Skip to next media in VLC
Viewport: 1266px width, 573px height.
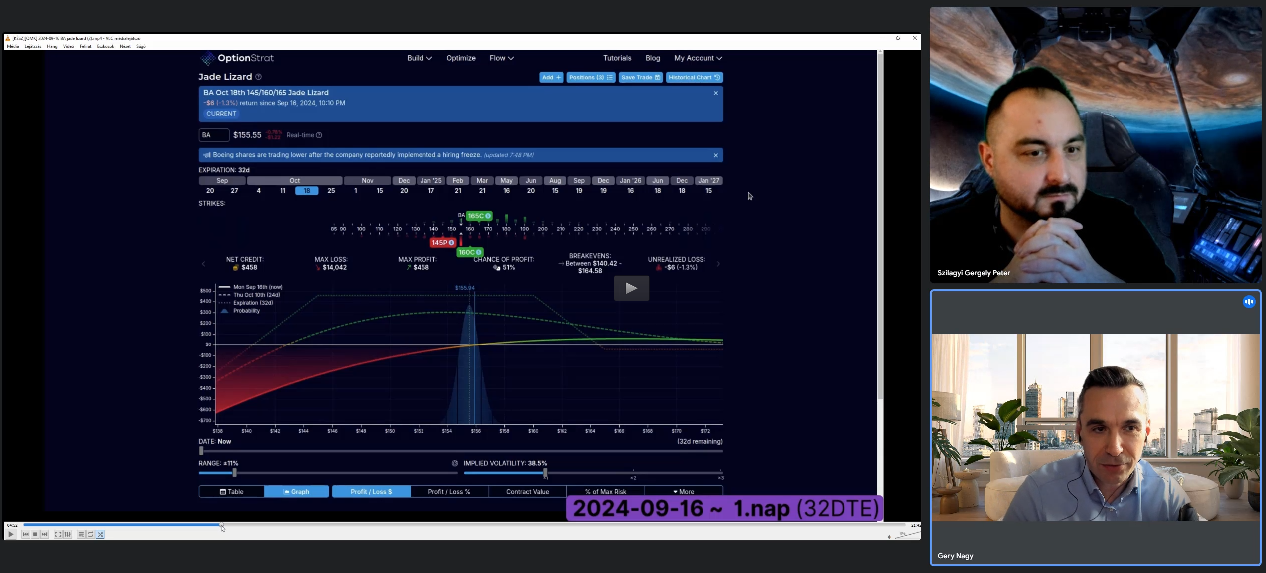(45, 534)
